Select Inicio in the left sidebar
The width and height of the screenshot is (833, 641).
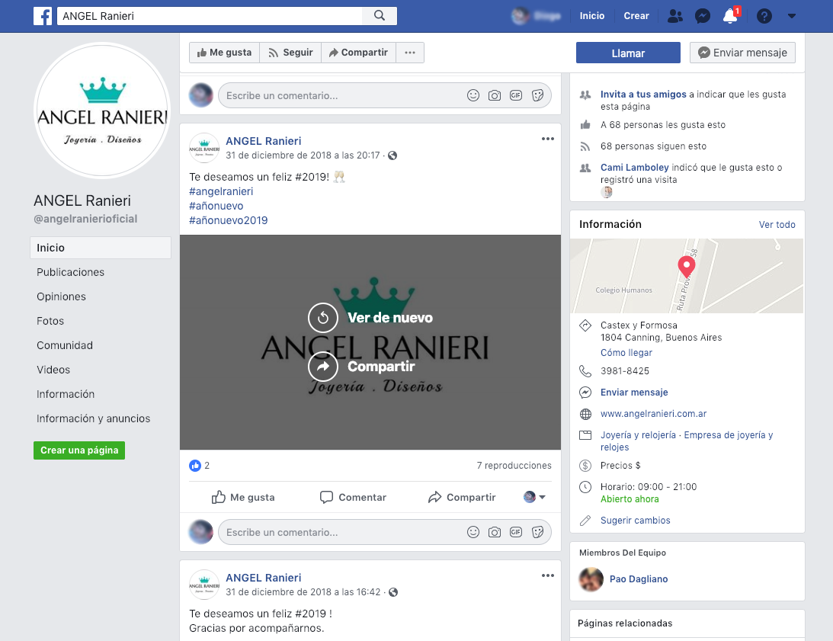tap(101, 248)
